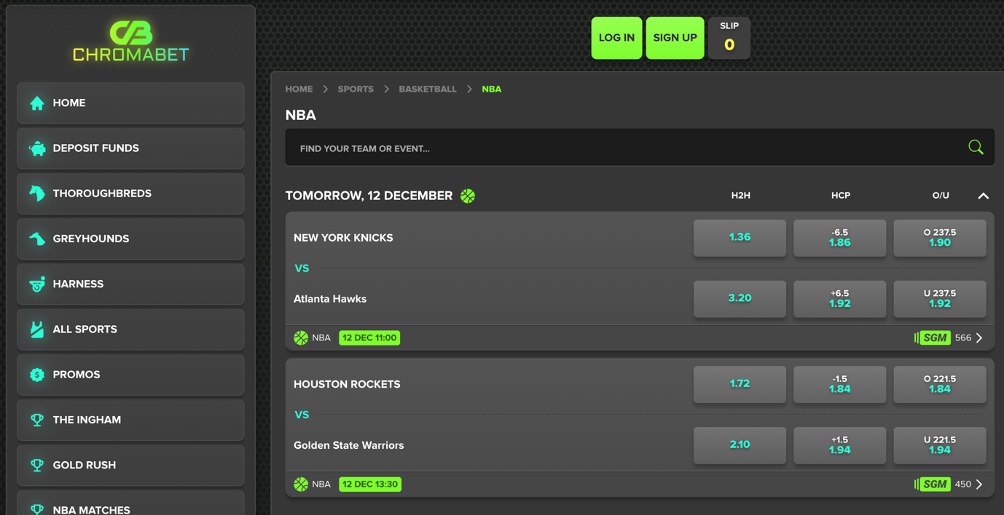Screen dimensions: 1004x515
Task: Expand 566 markets for Knicks vs Hawks
Action: coord(970,338)
